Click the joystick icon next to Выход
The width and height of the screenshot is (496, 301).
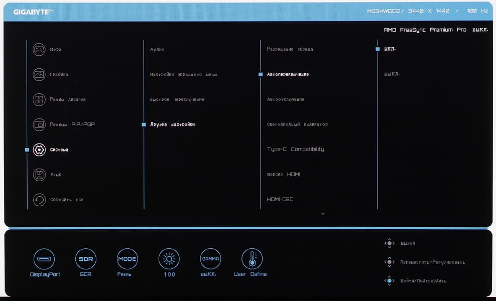[390, 243]
